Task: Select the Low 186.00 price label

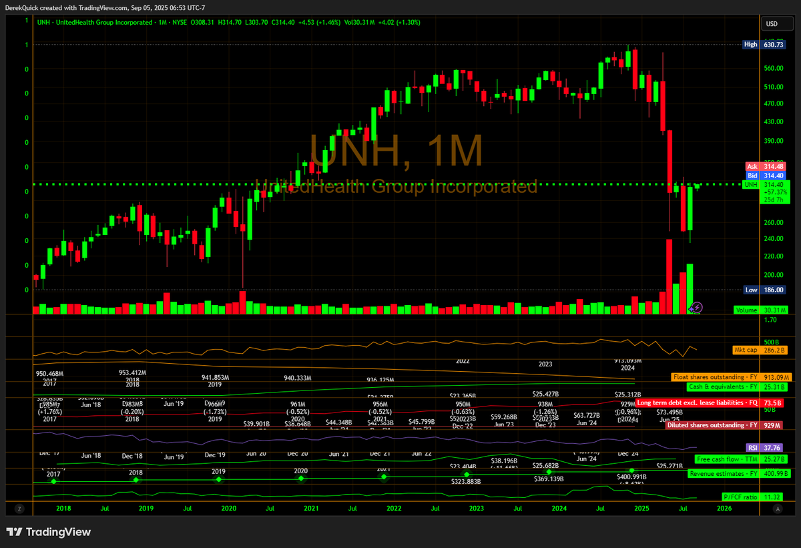Action: (766, 290)
